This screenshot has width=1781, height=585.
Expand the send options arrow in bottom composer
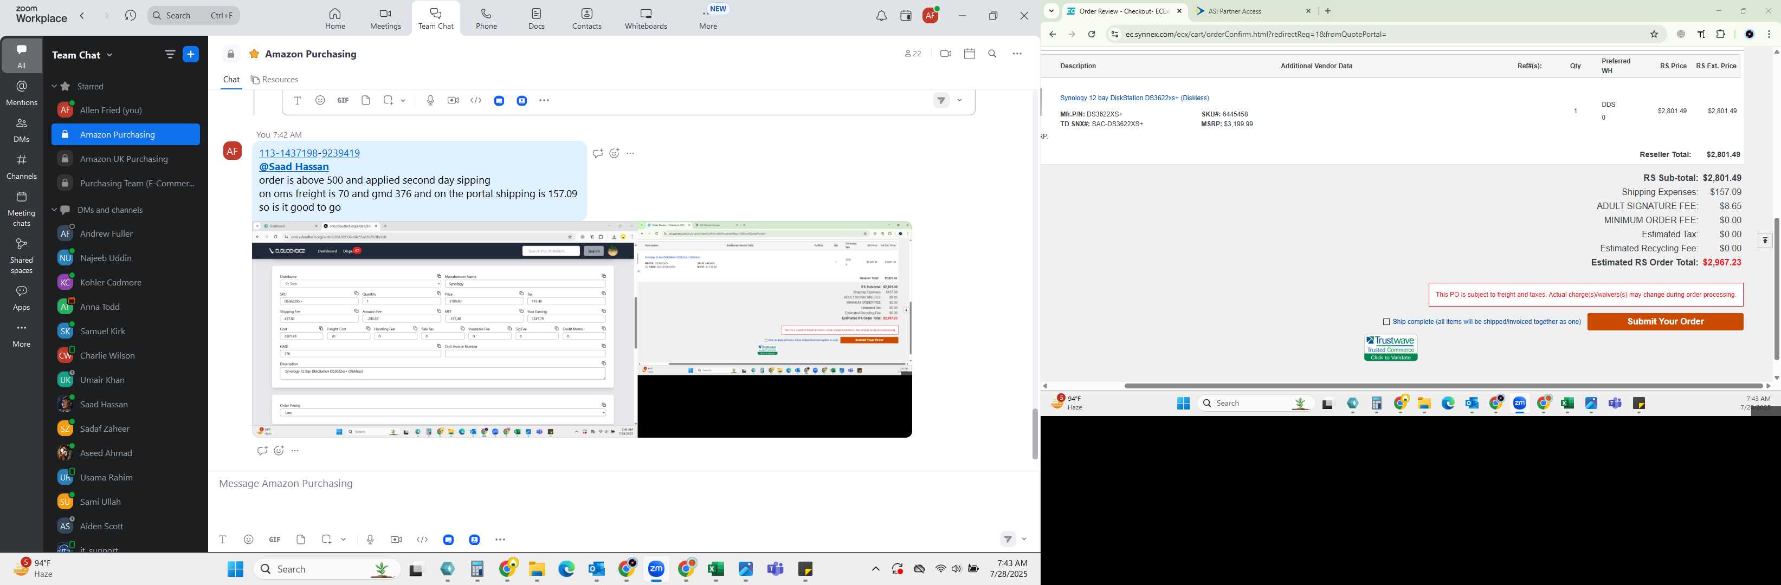click(x=1024, y=539)
